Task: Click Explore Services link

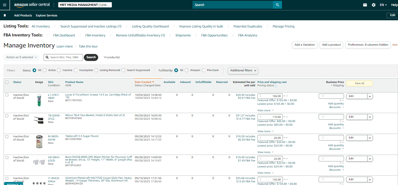Action: (x=47, y=15)
